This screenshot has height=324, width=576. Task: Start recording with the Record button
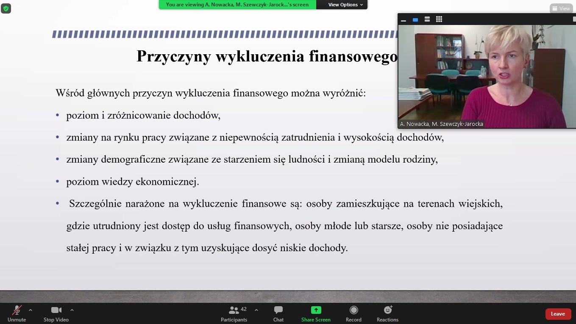353,313
